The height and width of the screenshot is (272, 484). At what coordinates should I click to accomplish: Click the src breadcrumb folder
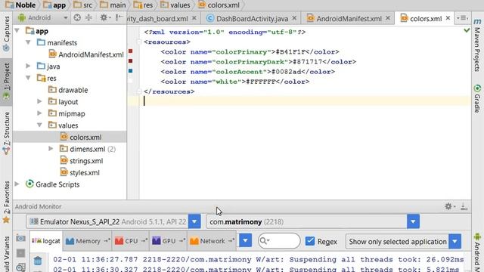pyautogui.click(x=82, y=5)
